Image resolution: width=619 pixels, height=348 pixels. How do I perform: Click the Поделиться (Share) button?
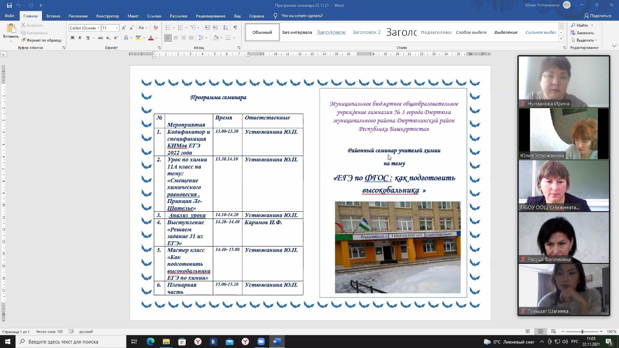point(597,16)
